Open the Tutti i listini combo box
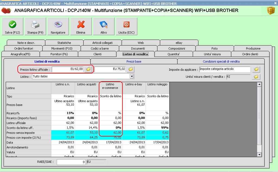 [x=83, y=76]
